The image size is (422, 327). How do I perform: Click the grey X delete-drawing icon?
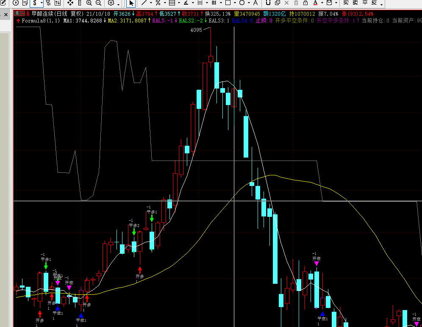click(x=286, y=3)
